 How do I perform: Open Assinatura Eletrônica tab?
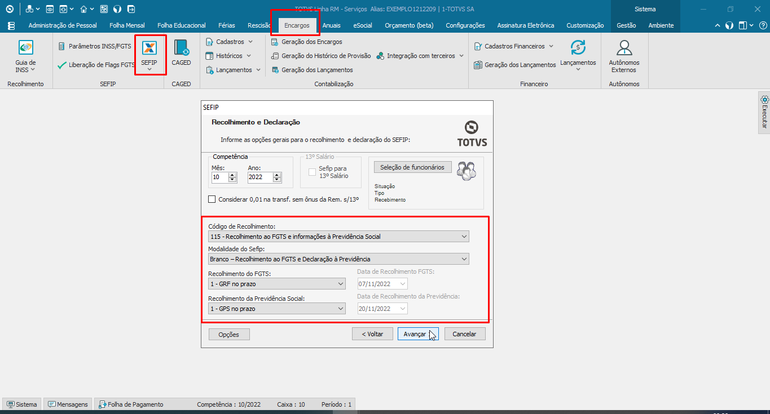pos(526,25)
